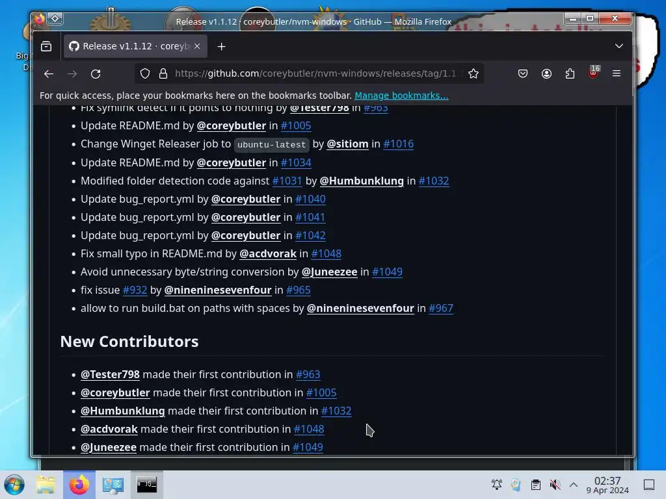Viewport: 666px width, 499px height.
Task: Open @acdvorak profile in README typo line
Action: point(268,254)
